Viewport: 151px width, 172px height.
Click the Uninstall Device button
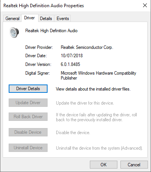tap(28, 148)
